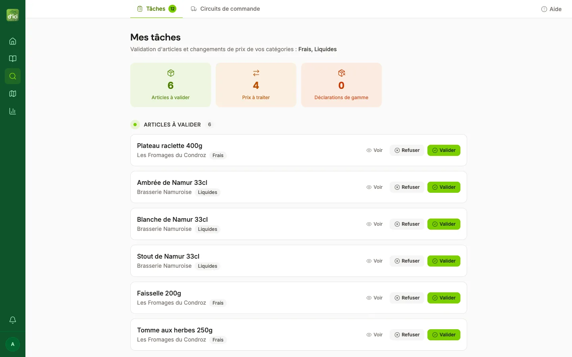Screen dimensions: 572x357
Task: Validate Stout de Namur 33cl
Action: [444, 261]
